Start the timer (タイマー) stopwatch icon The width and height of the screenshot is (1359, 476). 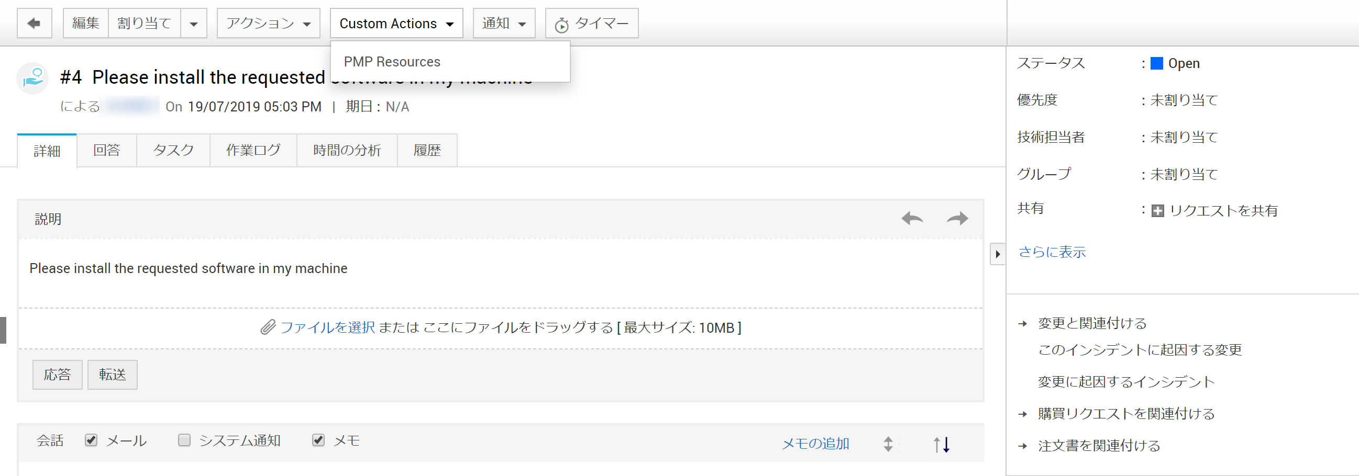pyautogui.click(x=561, y=25)
